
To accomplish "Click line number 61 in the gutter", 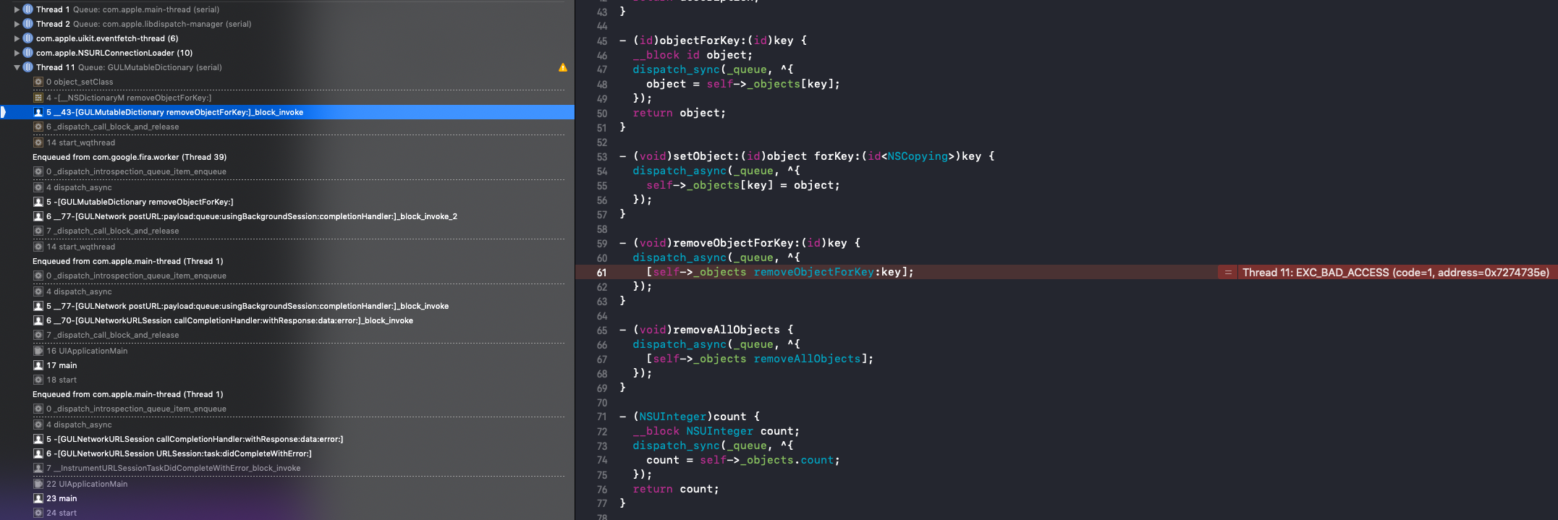I will [x=601, y=273].
